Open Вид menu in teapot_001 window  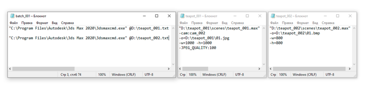pyautogui.click(x=224, y=23)
